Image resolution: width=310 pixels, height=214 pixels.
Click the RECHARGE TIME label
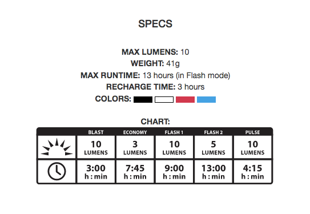click(x=141, y=87)
